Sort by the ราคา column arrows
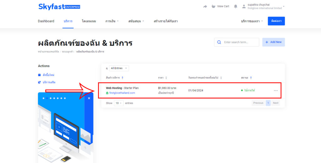The height and width of the screenshot is (163, 321). pyautogui.click(x=166, y=78)
